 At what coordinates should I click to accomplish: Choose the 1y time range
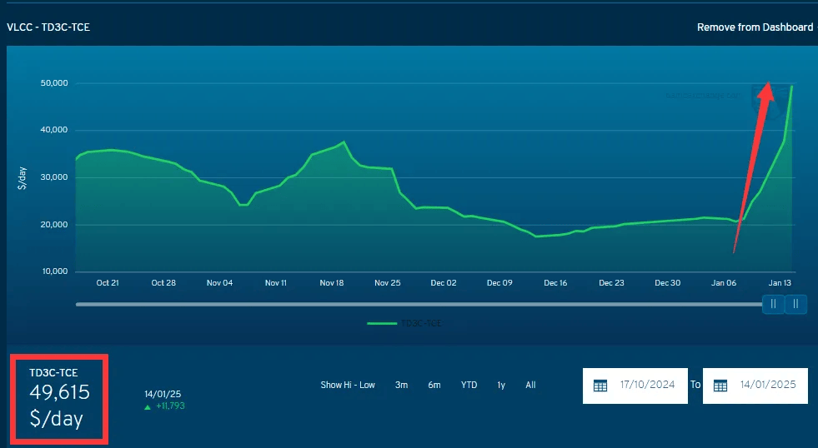(501, 385)
